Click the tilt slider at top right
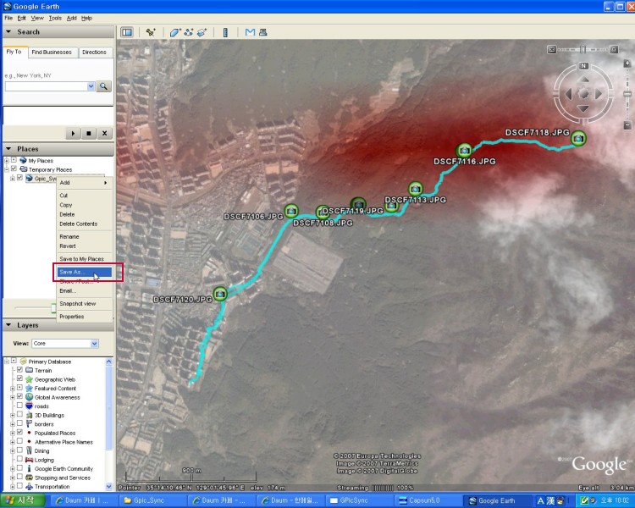This screenshot has height=508, width=635. pyautogui.click(x=583, y=49)
